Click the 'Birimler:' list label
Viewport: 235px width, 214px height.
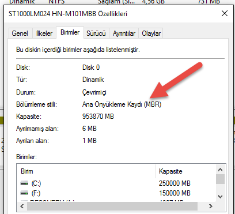point(26,157)
